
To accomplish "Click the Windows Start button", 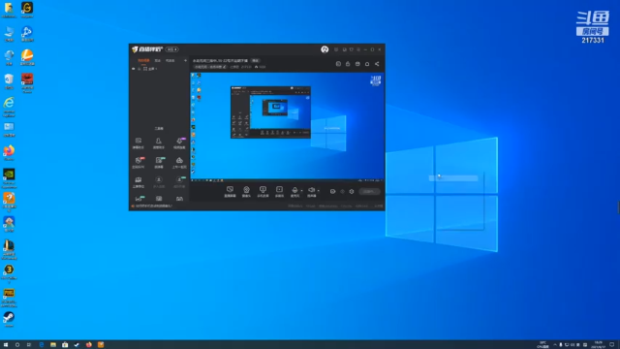I will coord(6,345).
